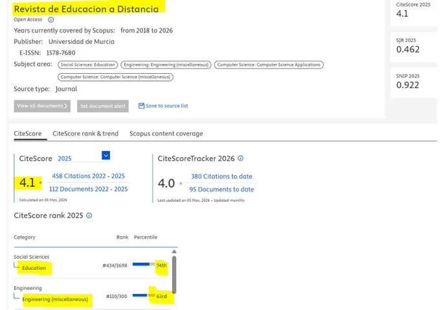Click the 63rd percentile value
The width and height of the screenshot is (440, 310).
[162, 296]
